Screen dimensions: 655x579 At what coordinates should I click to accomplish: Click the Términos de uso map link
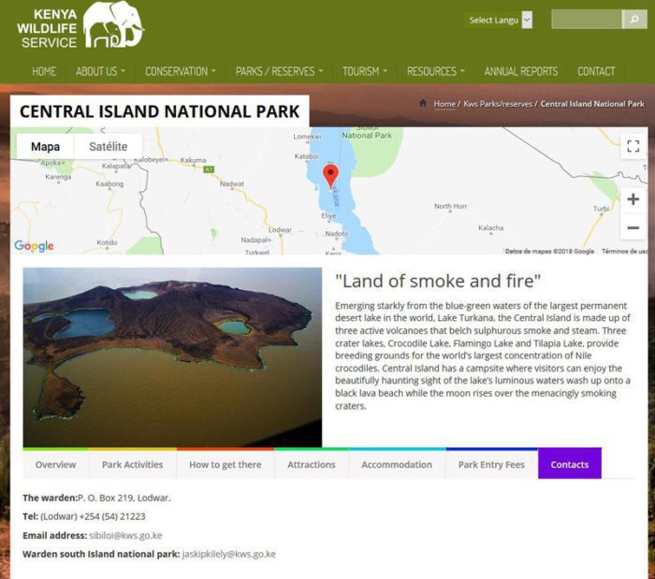[x=625, y=251]
